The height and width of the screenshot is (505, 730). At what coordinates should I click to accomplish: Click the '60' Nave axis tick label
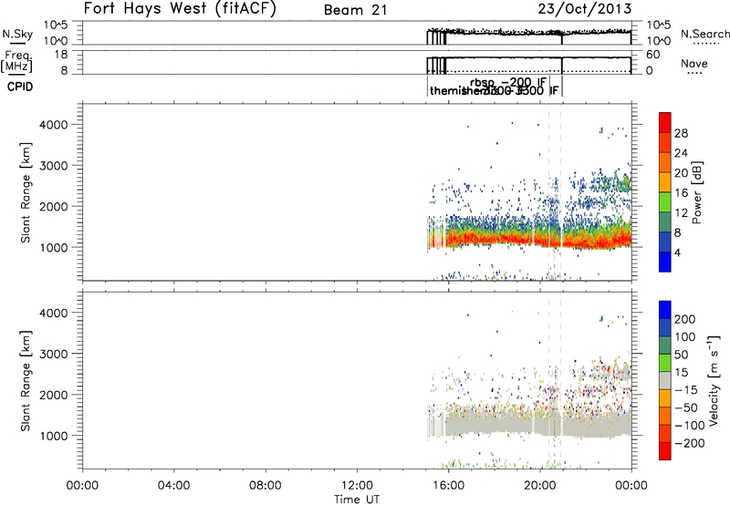pyautogui.click(x=652, y=55)
